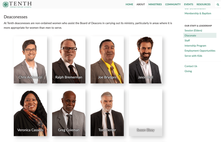Screen dimensions: 221x142
Task: Open the Events navigation item
Action: [189, 4]
